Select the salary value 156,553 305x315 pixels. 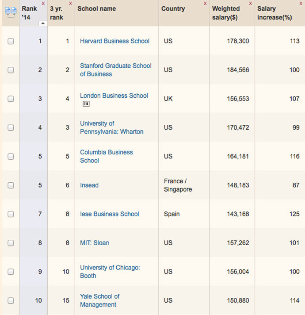click(238, 99)
